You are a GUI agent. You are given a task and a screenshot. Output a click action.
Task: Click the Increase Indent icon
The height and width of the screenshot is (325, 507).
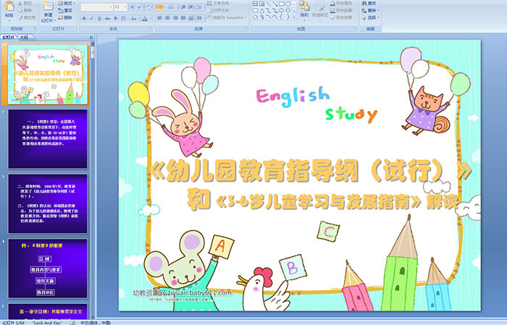pyautogui.click(x=190, y=7)
